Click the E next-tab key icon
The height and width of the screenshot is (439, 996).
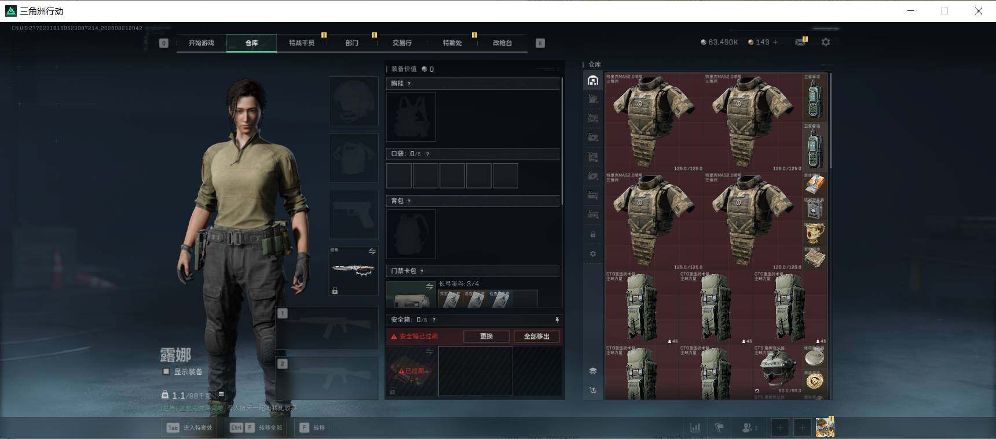coord(540,43)
